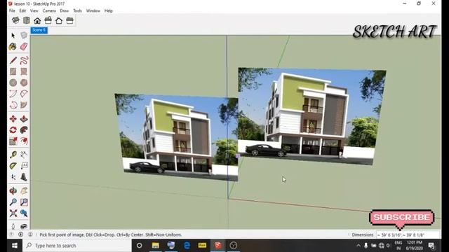Screen dimensions: 449x252
Task: Open the Window menu
Action: pyautogui.click(x=93, y=10)
